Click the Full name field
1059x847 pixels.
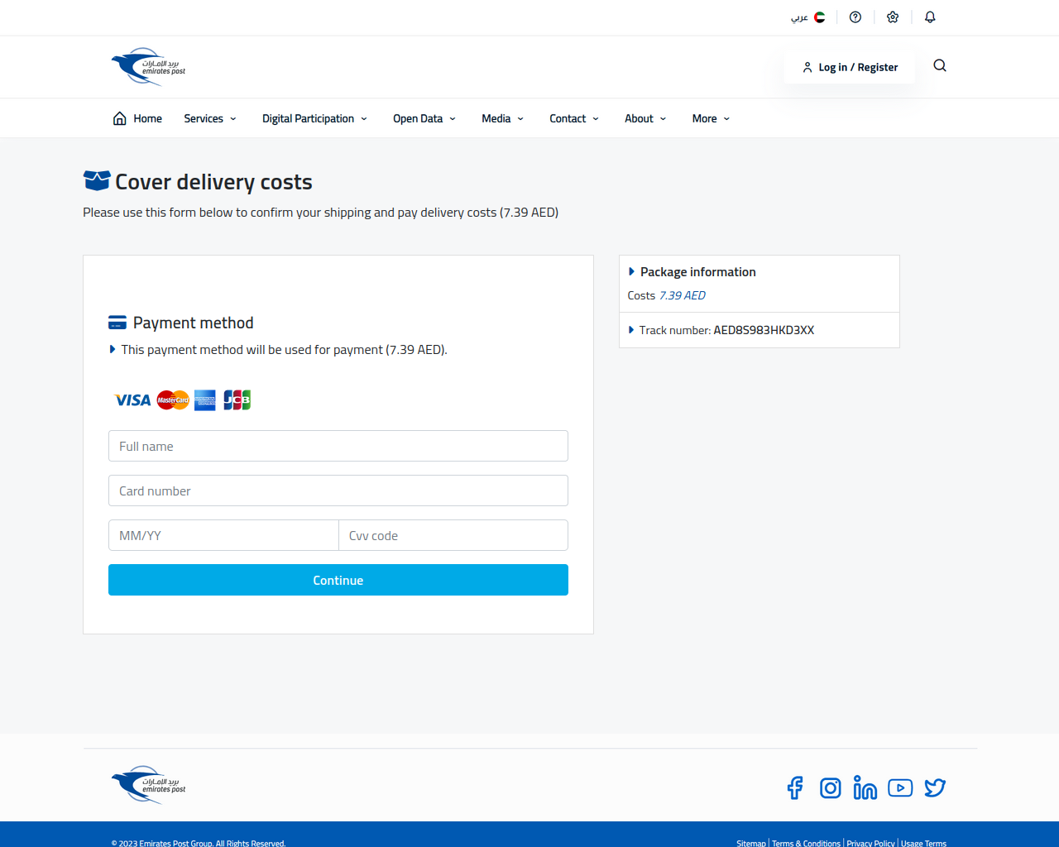(338, 446)
